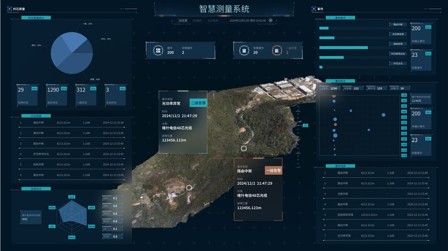The height and width of the screenshot is (251, 448).
Task: Click the 事件 panel header icon
Action: coord(314,9)
